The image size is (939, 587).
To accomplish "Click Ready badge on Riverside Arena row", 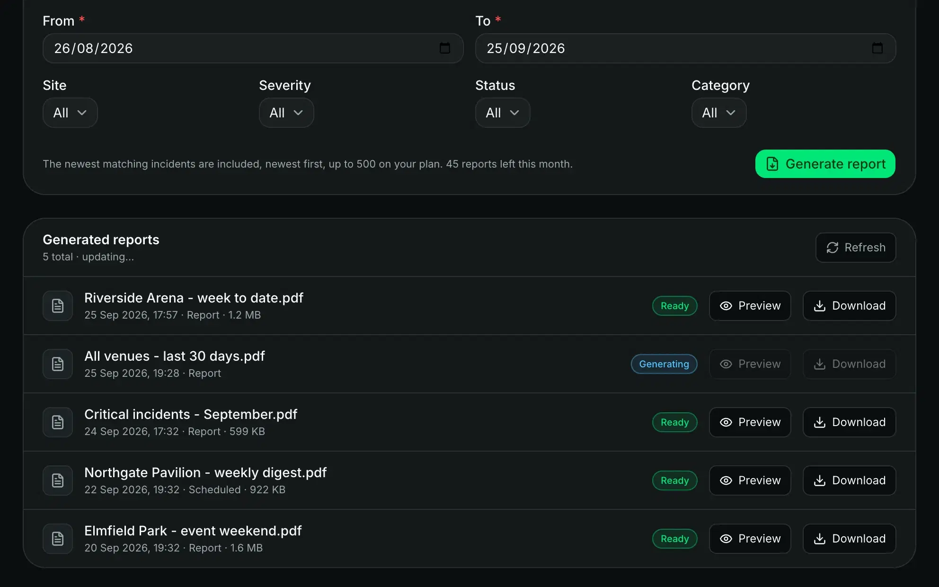I will pos(674,306).
